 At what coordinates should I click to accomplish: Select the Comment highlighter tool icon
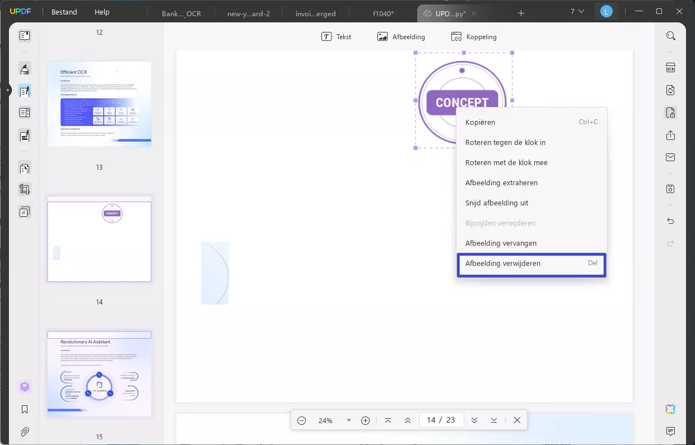[25, 69]
